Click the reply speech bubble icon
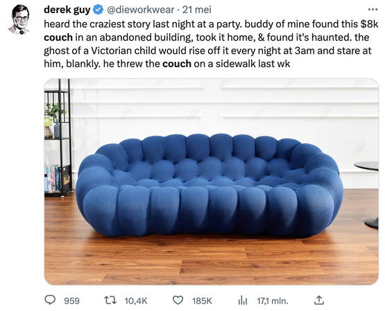The width and height of the screenshot is (385, 311). pos(50,300)
